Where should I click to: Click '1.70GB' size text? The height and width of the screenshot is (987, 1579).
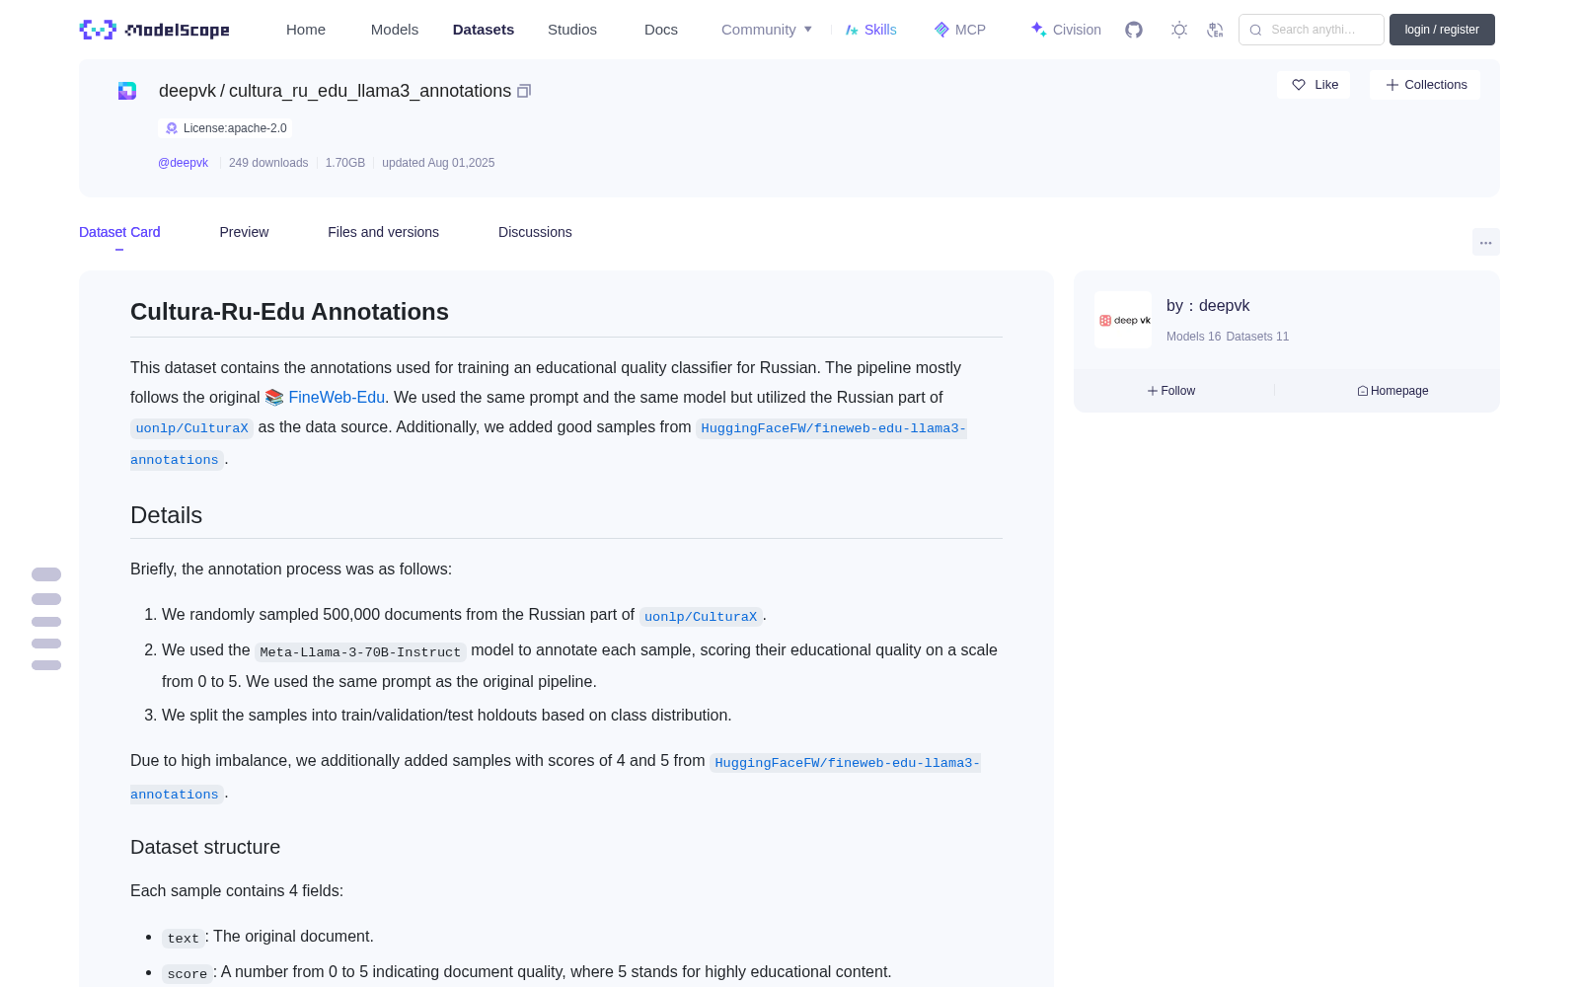[345, 163]
